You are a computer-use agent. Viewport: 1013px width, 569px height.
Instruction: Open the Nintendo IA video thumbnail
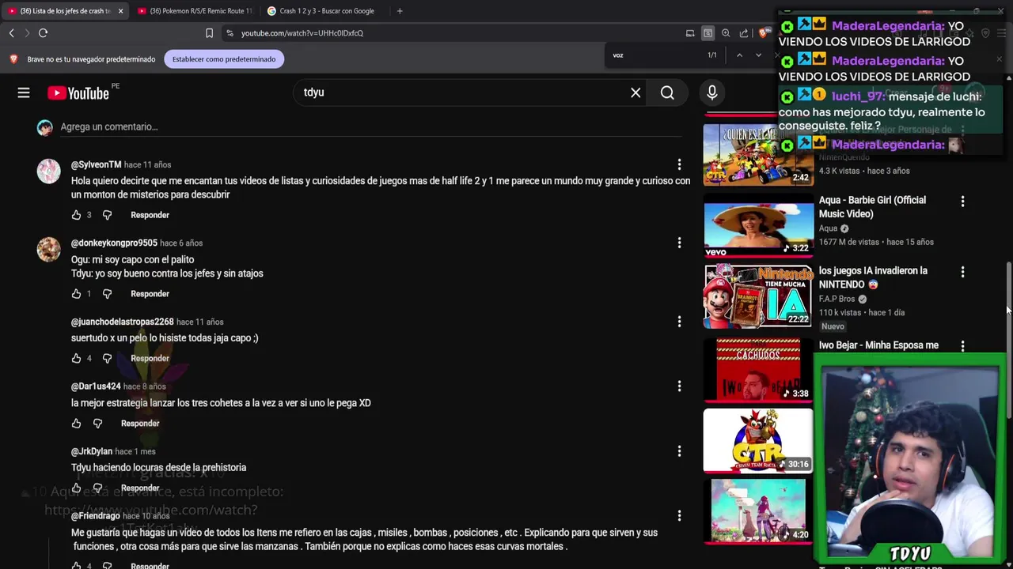(758, 296)
